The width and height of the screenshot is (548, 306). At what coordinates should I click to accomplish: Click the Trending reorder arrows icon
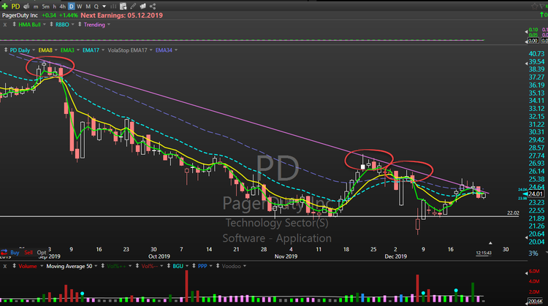point(80,24)
